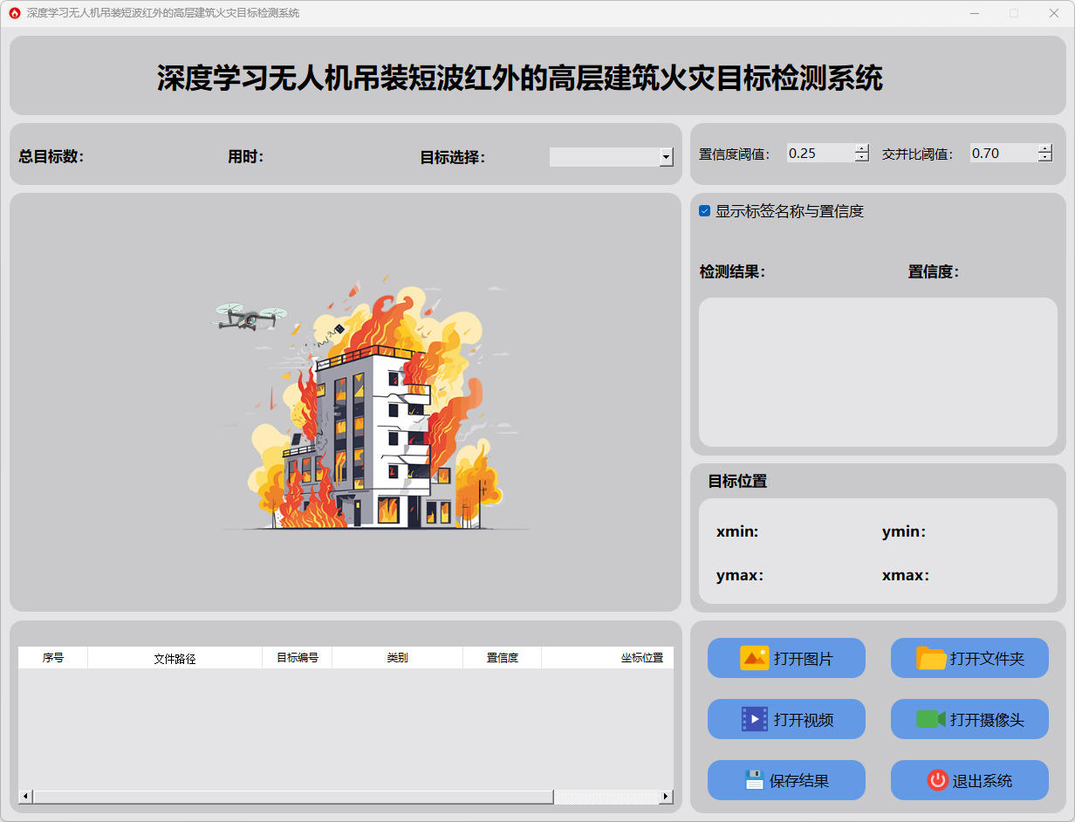
Task: Toggle 显示标签名称与置信度 checkbox
Action: click(x=705, y=211)
